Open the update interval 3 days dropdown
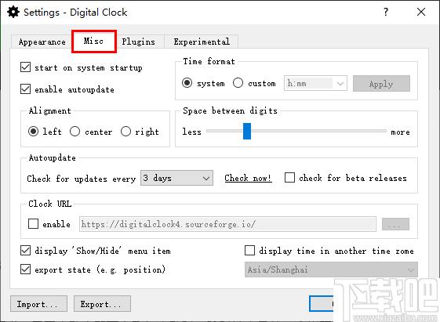 [176, 178]
